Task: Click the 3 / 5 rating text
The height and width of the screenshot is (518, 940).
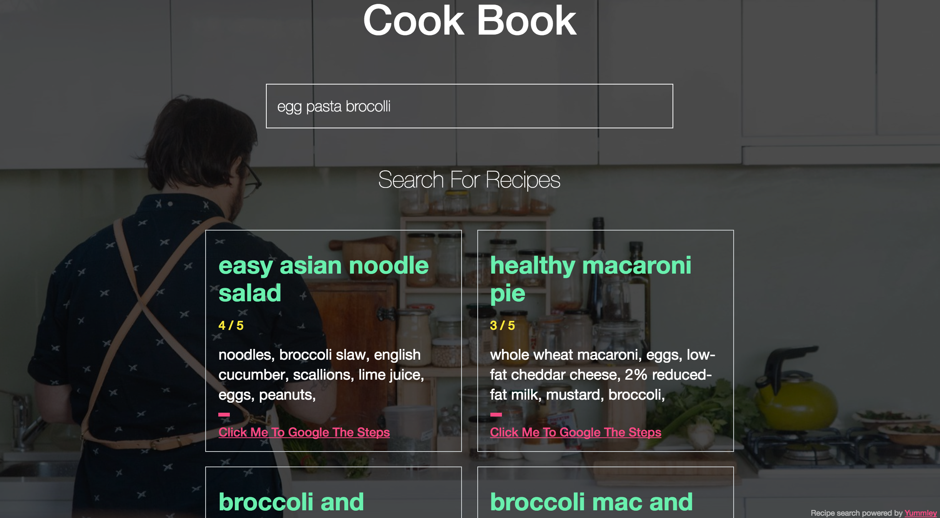Action: (502, 325)
